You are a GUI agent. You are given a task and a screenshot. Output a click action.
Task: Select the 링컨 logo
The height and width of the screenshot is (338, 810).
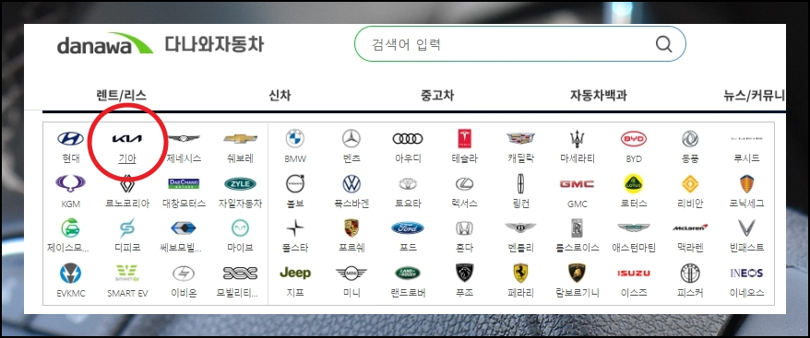[520, 183]
